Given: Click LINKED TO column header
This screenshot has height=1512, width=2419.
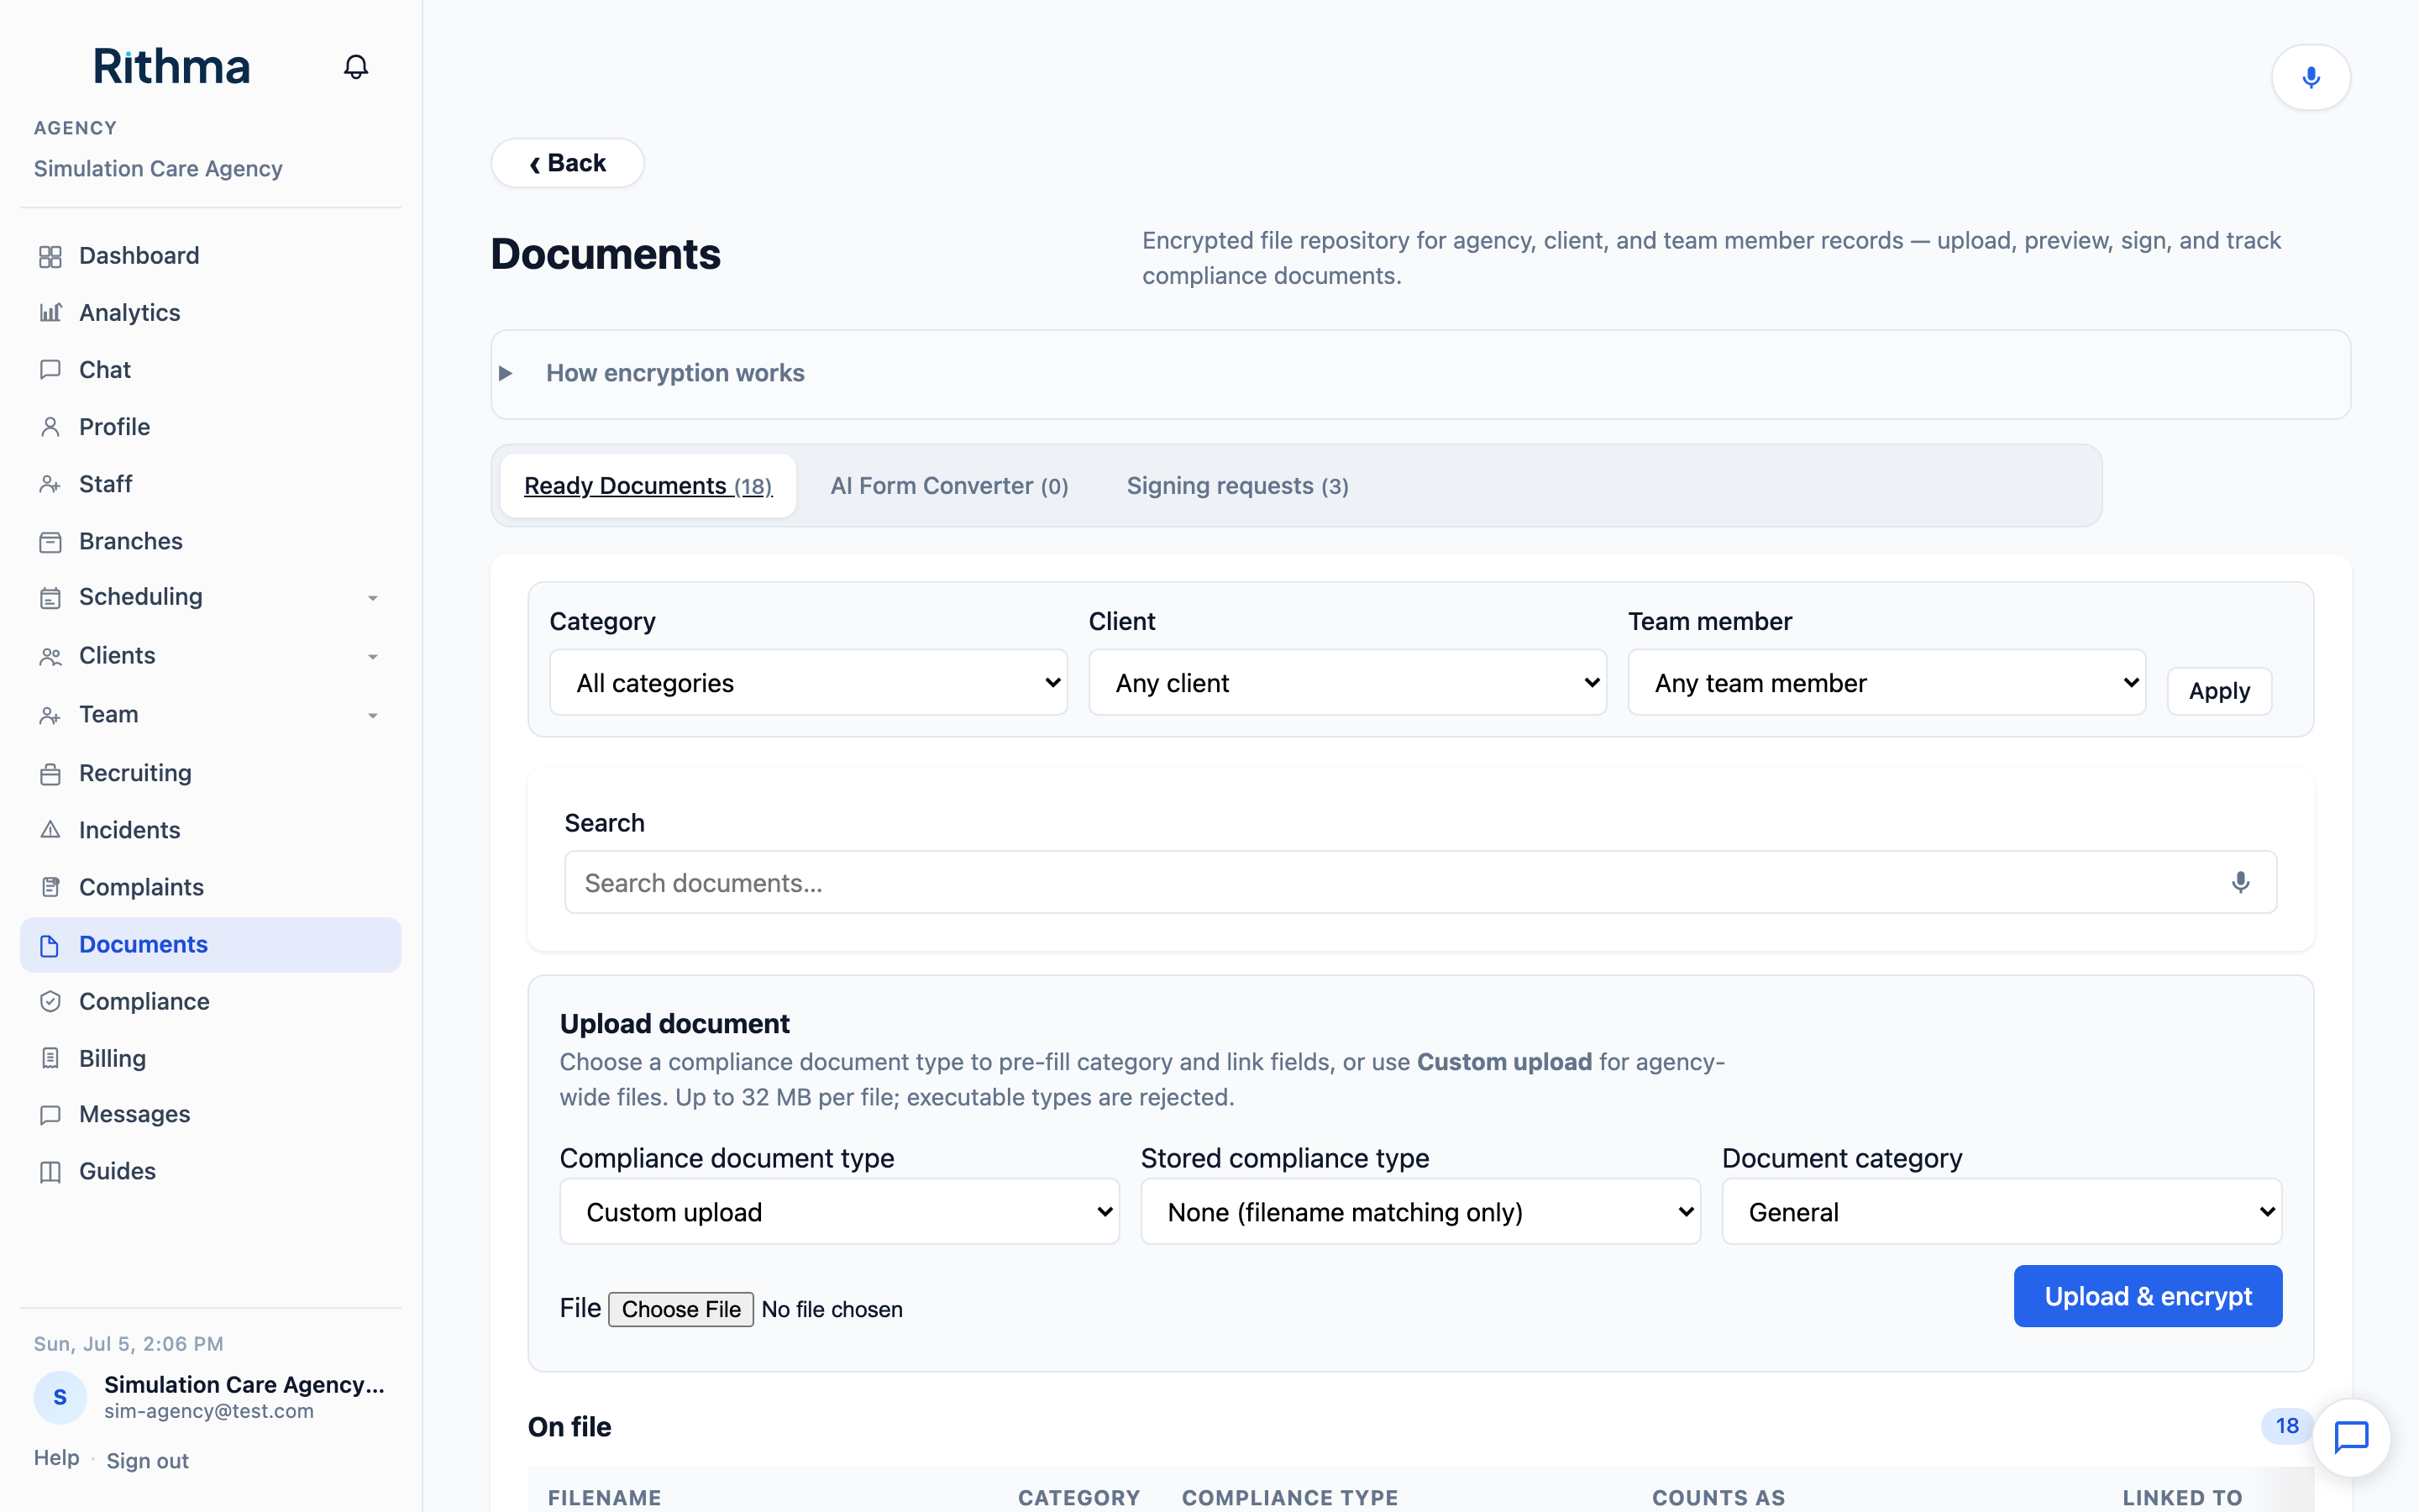Looking at the screenshot, I should pyautogui.click(x=2182, y=1497).
